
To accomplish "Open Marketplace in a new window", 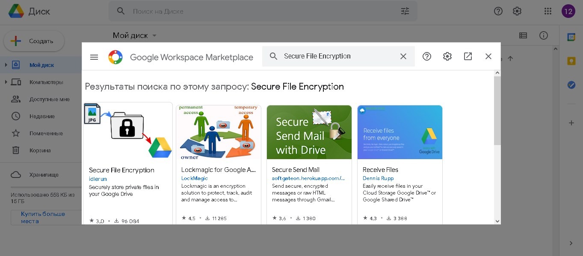I will click(x=468, y=56).
